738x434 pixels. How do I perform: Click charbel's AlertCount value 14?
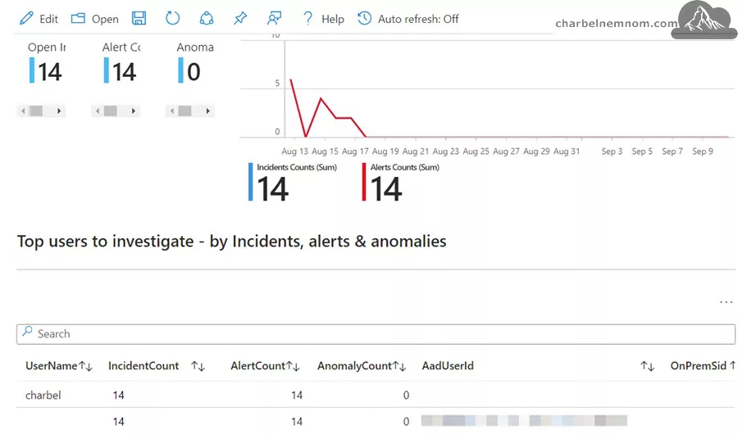click(x=297, y=395)
